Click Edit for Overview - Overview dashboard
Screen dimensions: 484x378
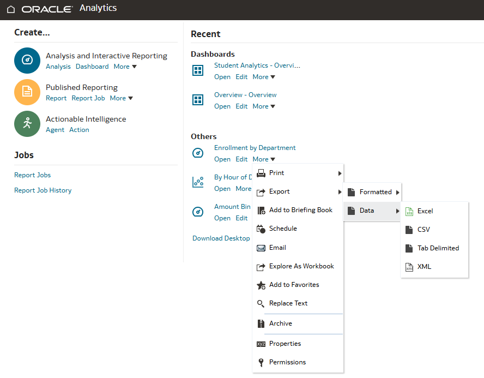coord(241,106)
